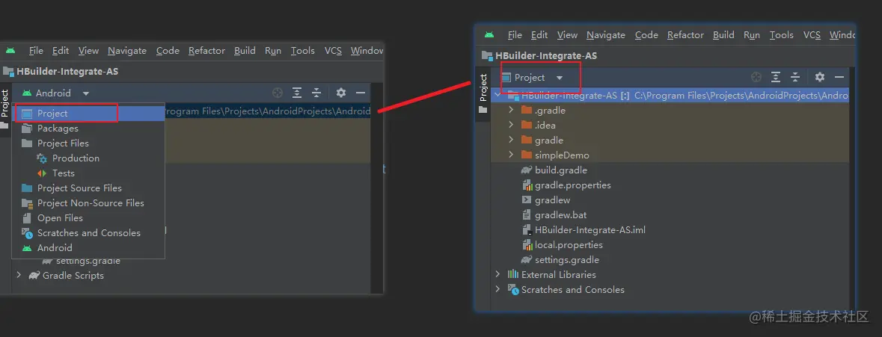
Task: Click Expand All icon in left window toolbar
Action: pyautogui.click(x=297, y=93)
